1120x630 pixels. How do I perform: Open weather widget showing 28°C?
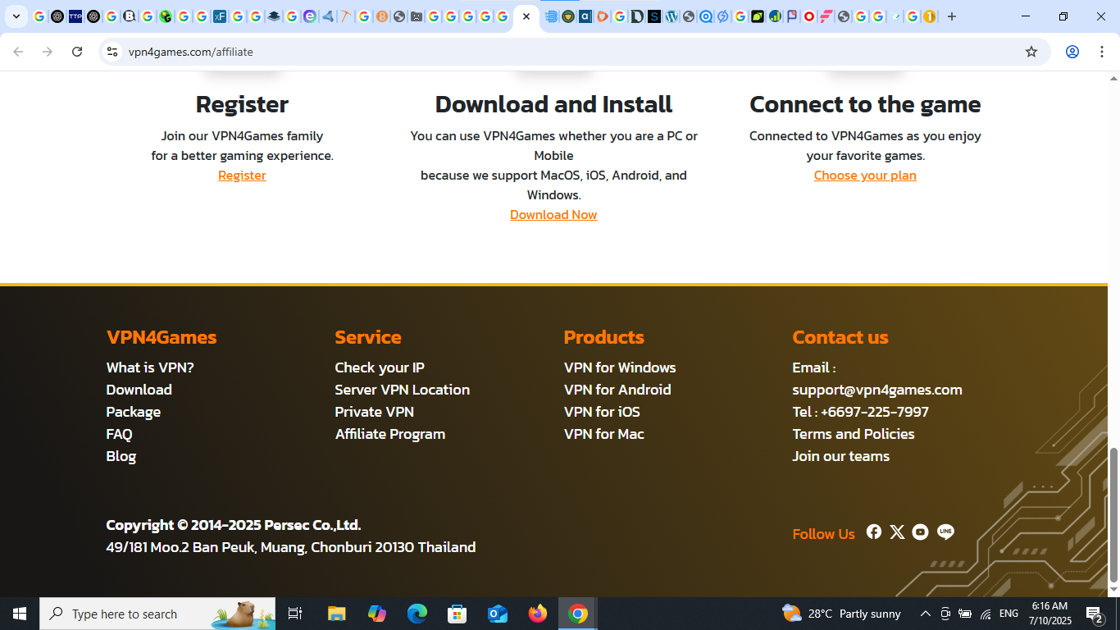[841, 614]
